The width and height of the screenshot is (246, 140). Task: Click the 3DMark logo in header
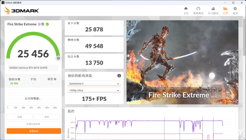(21, 10)
